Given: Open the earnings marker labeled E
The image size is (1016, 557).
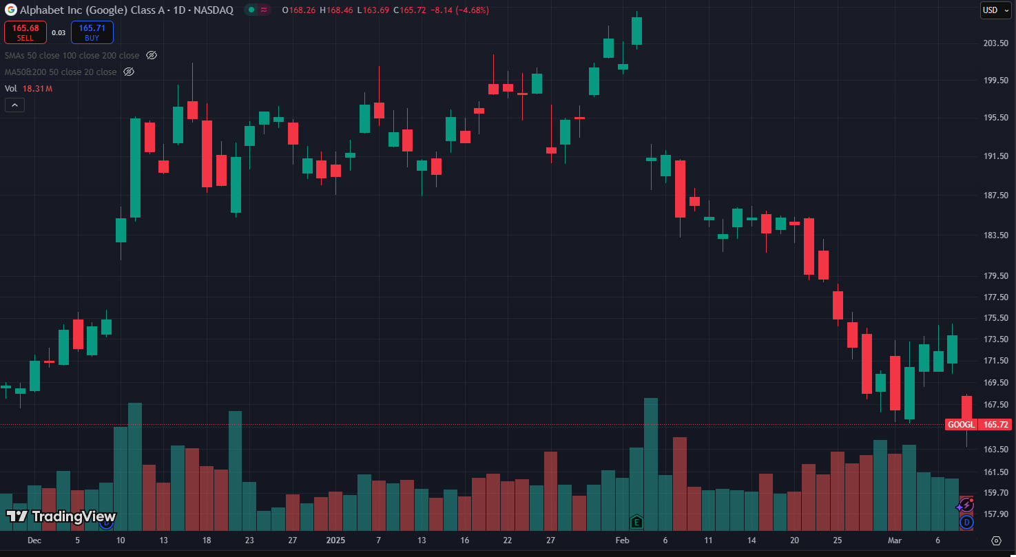Looking at the screenshot, I should [636, 522].
